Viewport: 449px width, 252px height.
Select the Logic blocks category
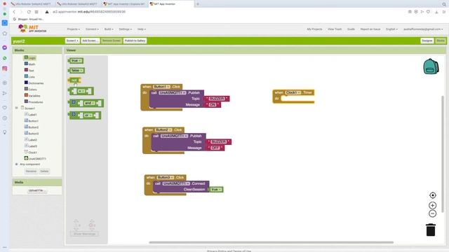pos(32,57)
